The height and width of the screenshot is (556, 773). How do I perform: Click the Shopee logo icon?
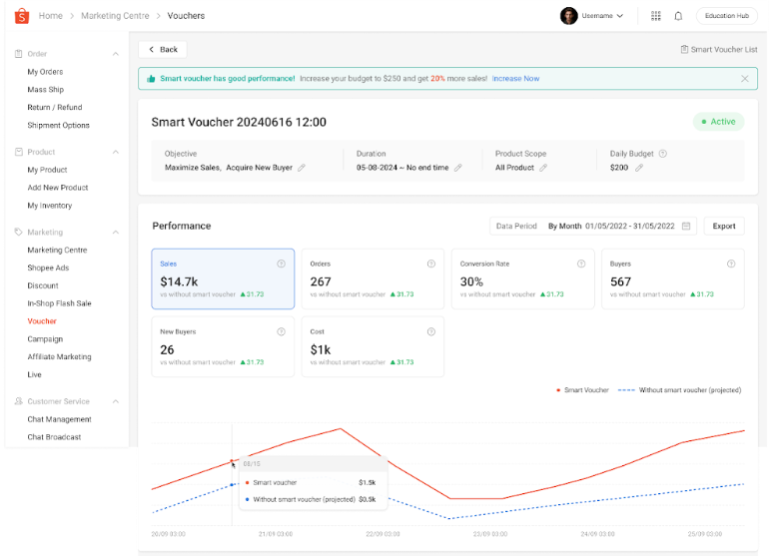pyautogui.click(x=22, y=16)
